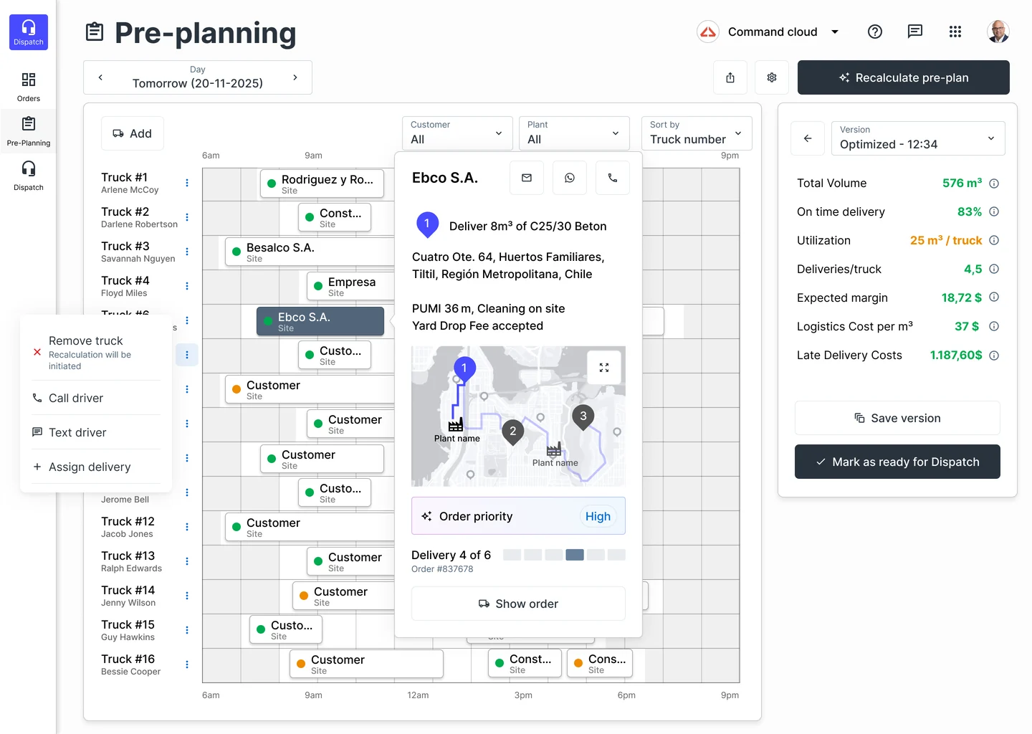Click Mark as ready for Dispatch

click(x=897, y=462)
